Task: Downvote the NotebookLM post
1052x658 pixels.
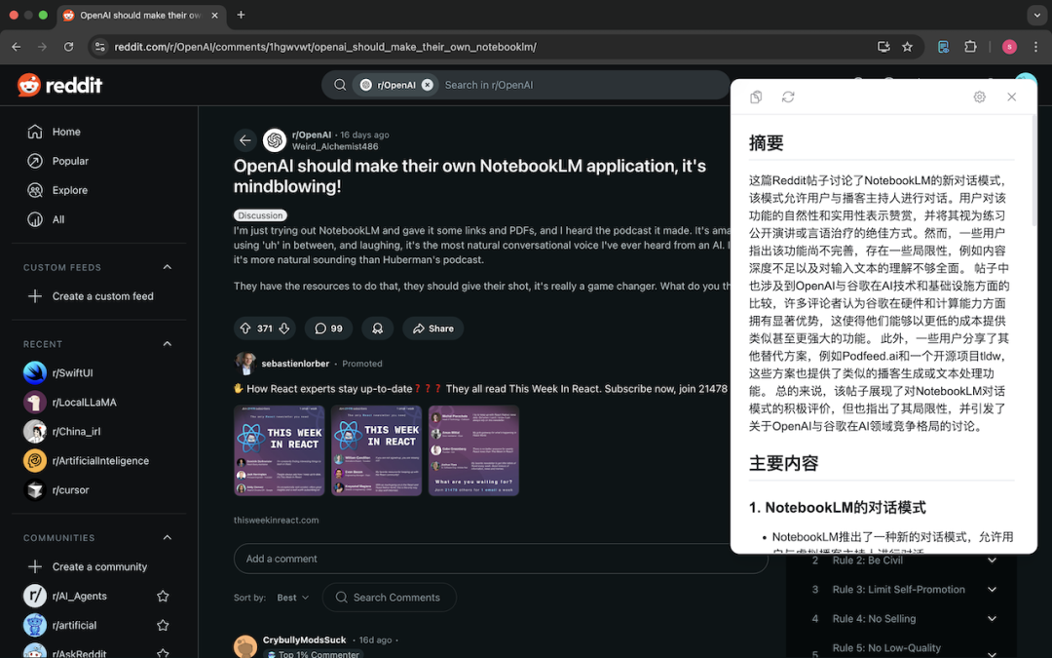Action: tap(284, 329)
